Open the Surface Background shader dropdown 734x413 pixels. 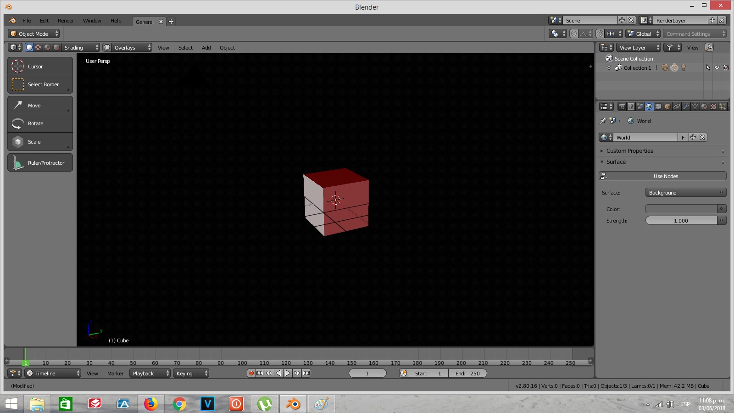[x=686, y=193]
